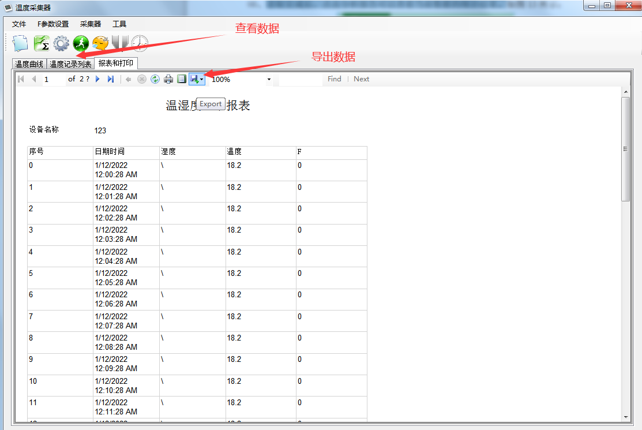Jump to last page of report
The width and height of the screenshot is (642, 430).
click(x=111, y=79)
